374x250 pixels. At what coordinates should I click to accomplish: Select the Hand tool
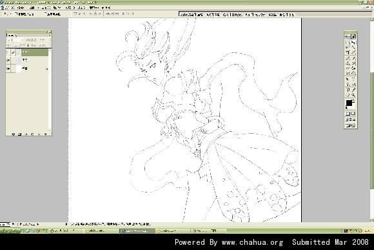[348, 95]
